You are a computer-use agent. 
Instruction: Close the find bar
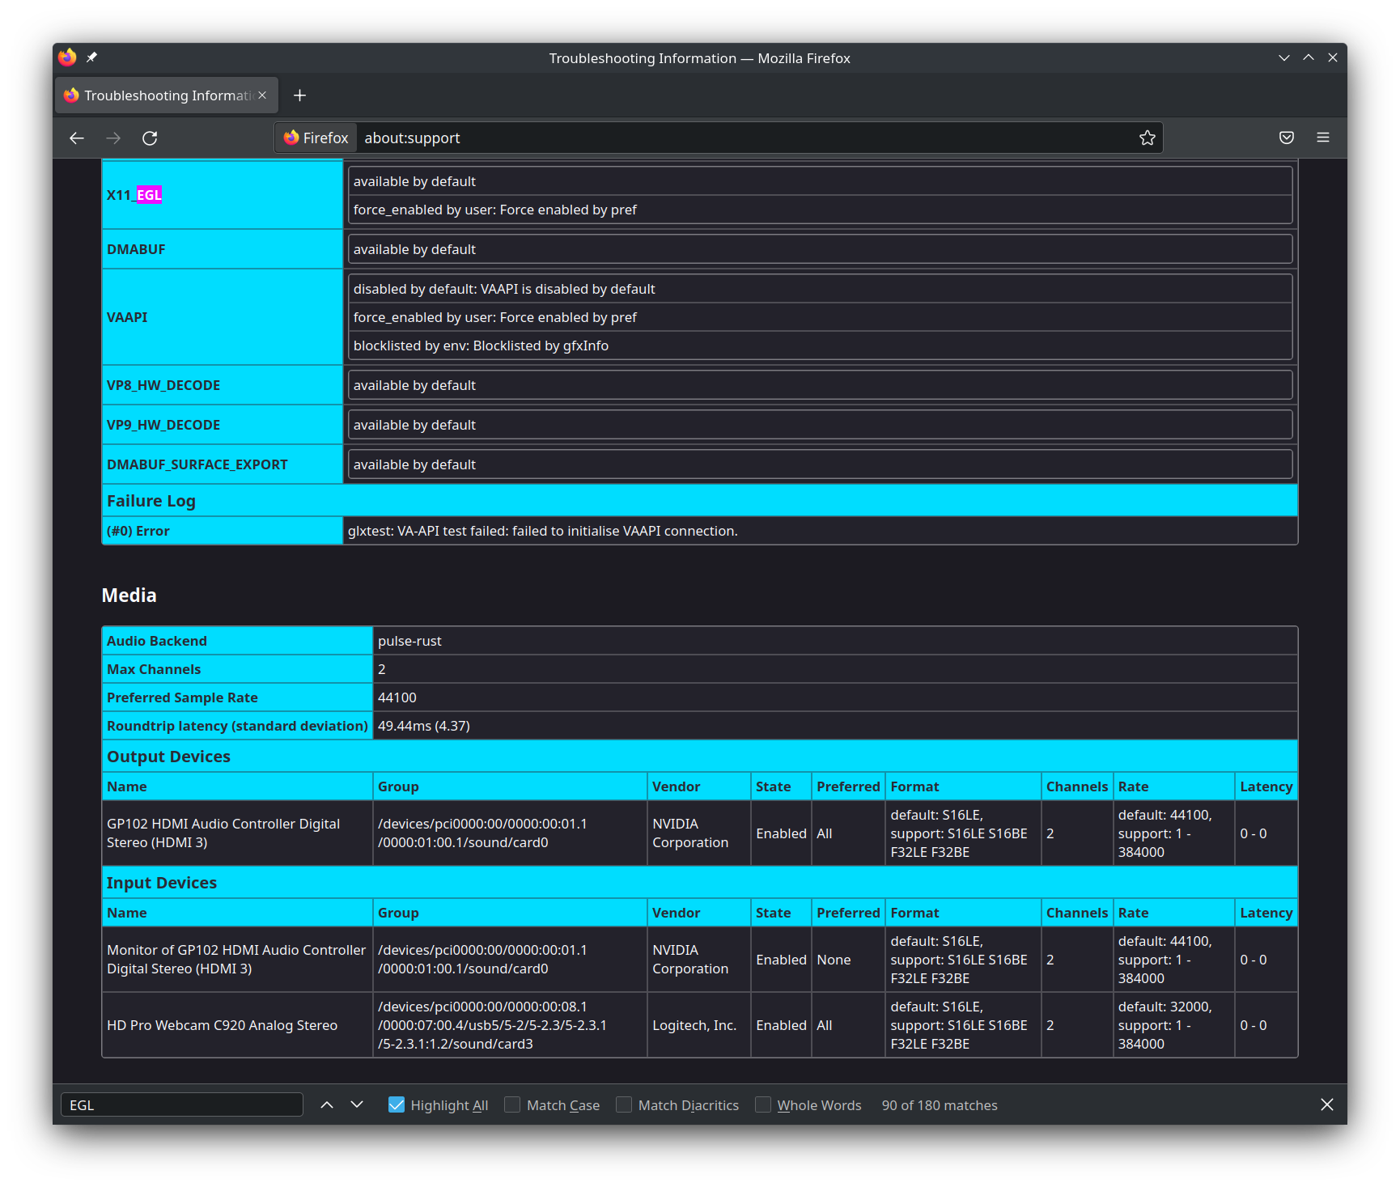click(1327, 1105)
